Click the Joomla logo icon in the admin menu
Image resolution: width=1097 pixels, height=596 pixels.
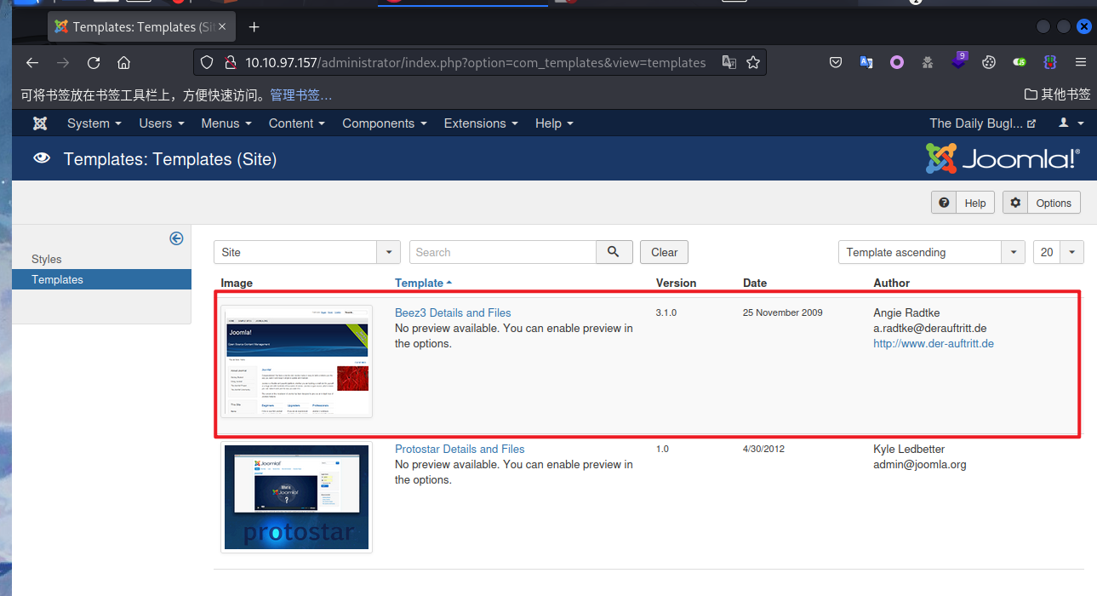[x=40, y=123]
